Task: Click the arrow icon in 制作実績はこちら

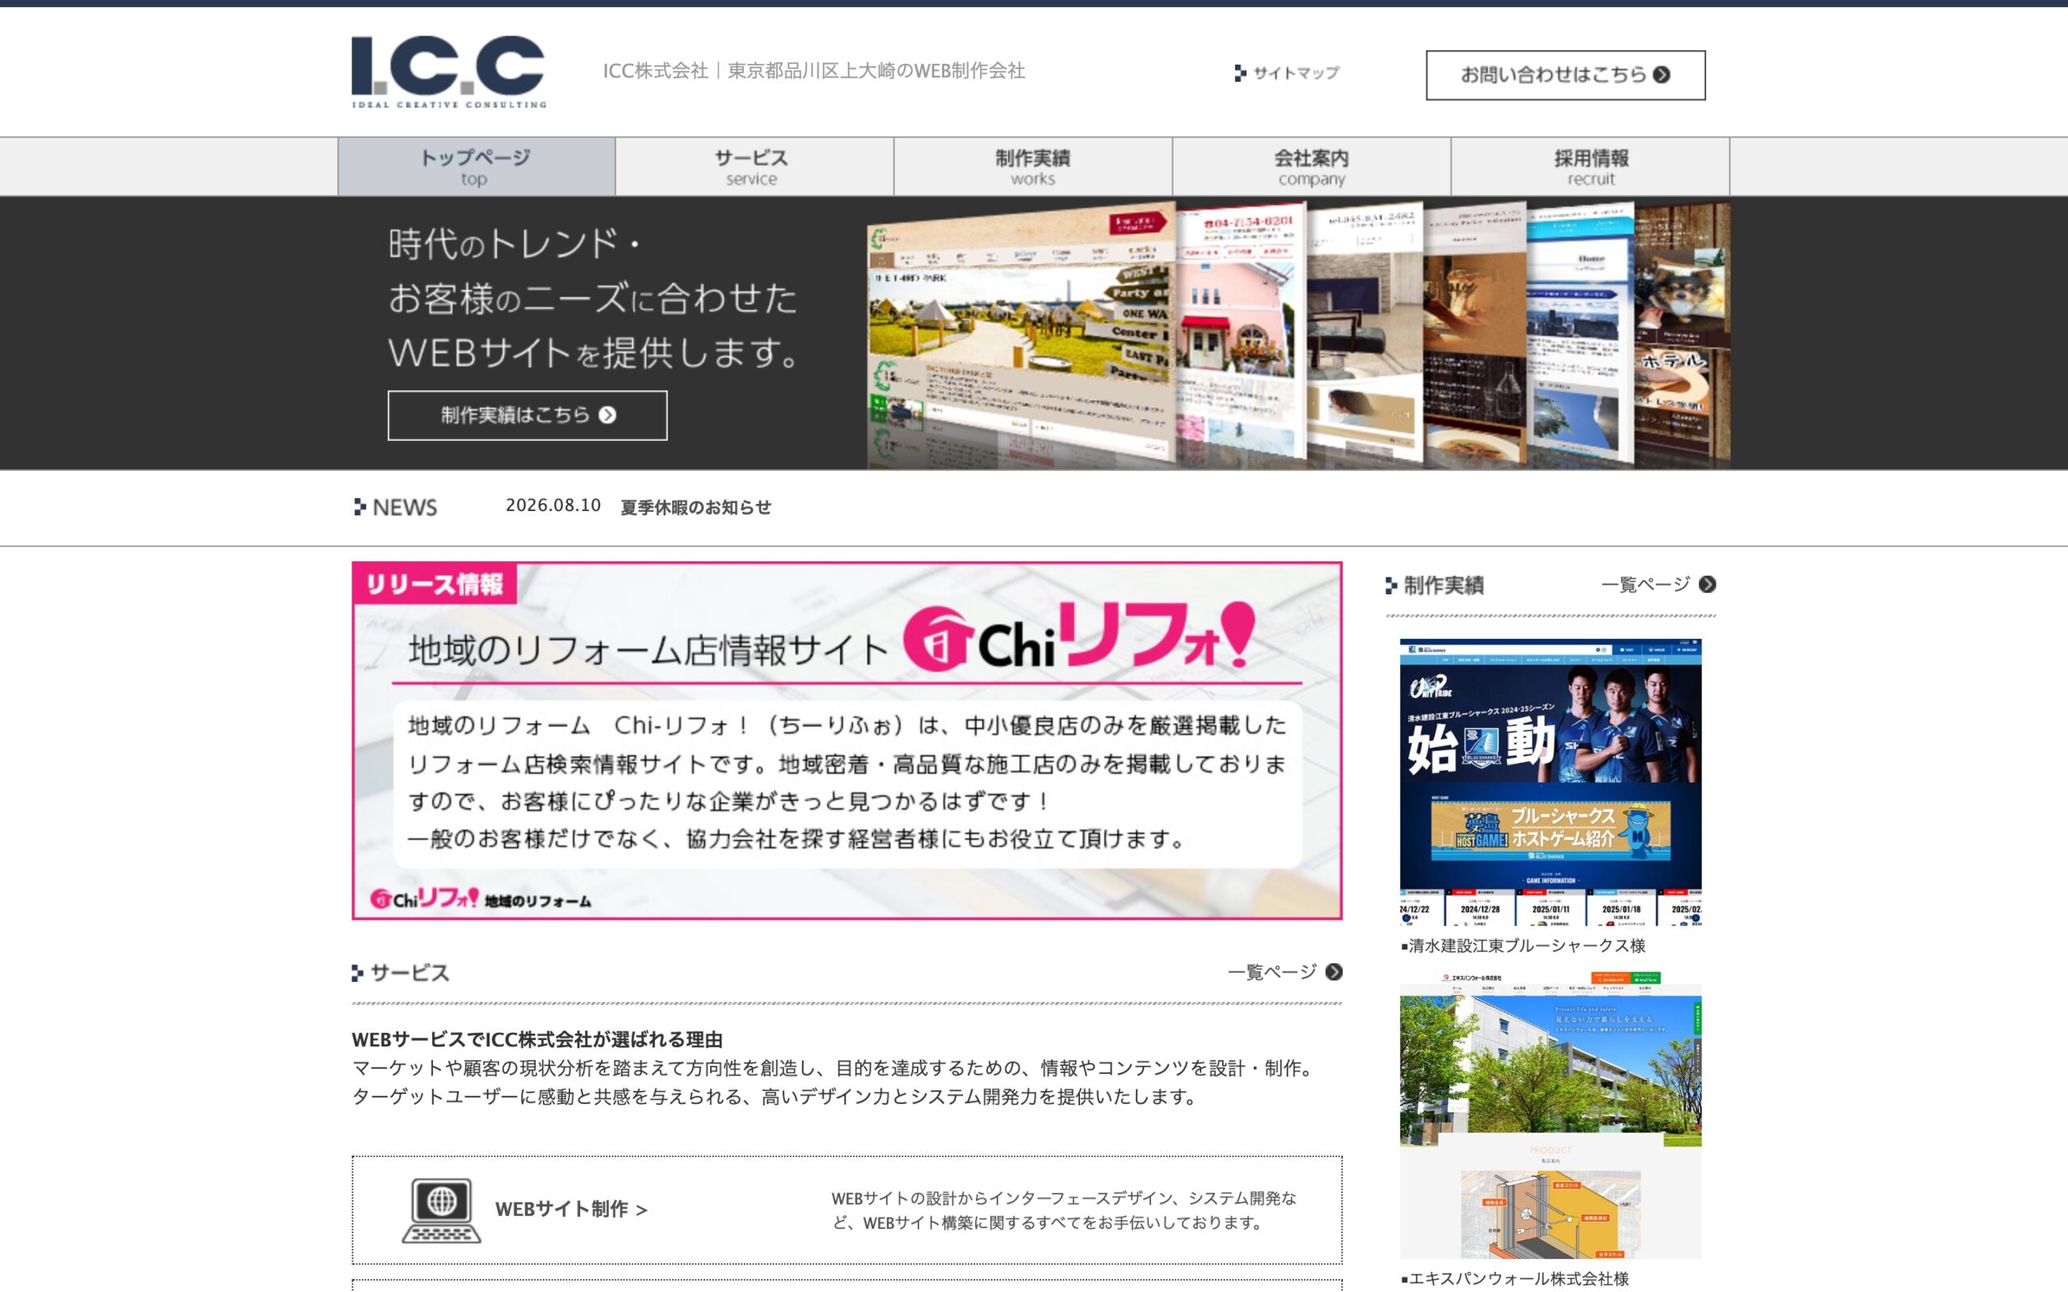Action: [607, 415]
